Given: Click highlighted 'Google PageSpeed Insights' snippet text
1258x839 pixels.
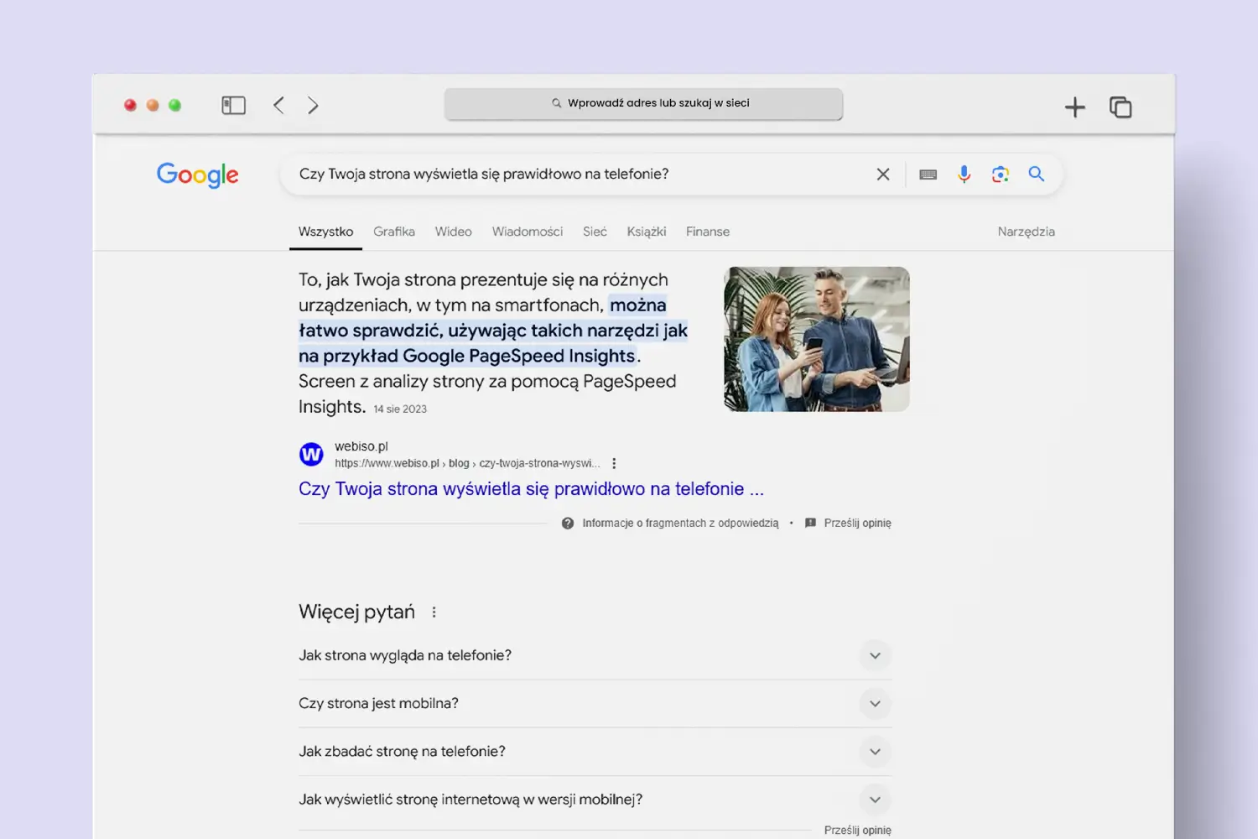Looking at the screenshot, I should tap(518, 356).
